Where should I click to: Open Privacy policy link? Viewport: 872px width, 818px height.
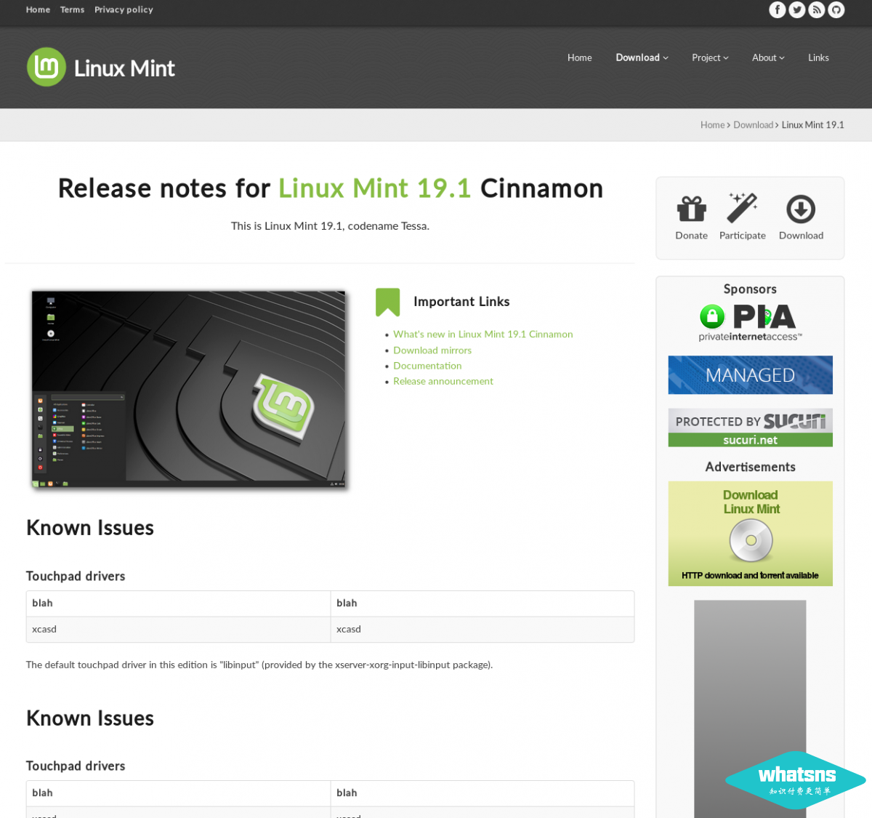tap(124, 9)
